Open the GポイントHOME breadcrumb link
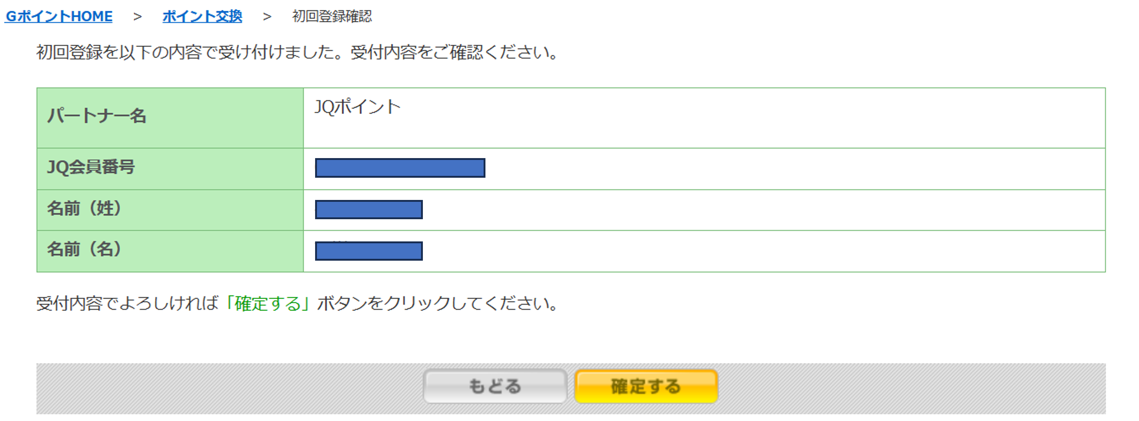The image size is (1139, 421). tap(59, 16)
